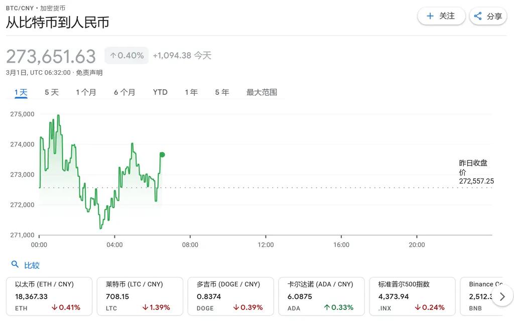
Task: Switch to the 5 天 tab
Action: coord(52,92)
